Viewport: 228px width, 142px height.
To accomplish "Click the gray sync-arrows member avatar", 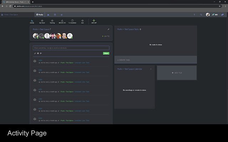I will 41,36.
